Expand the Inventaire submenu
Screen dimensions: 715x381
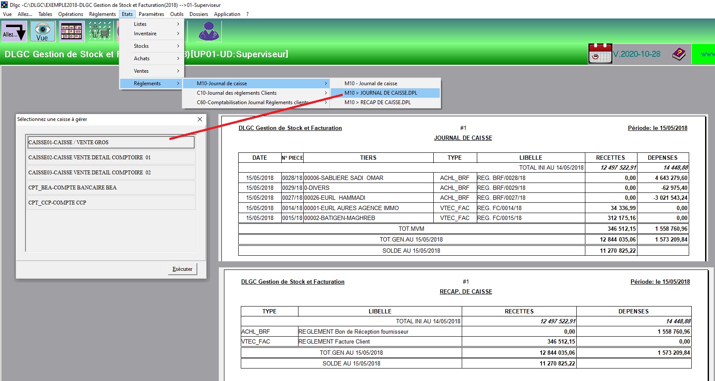(x=152, y=34)
